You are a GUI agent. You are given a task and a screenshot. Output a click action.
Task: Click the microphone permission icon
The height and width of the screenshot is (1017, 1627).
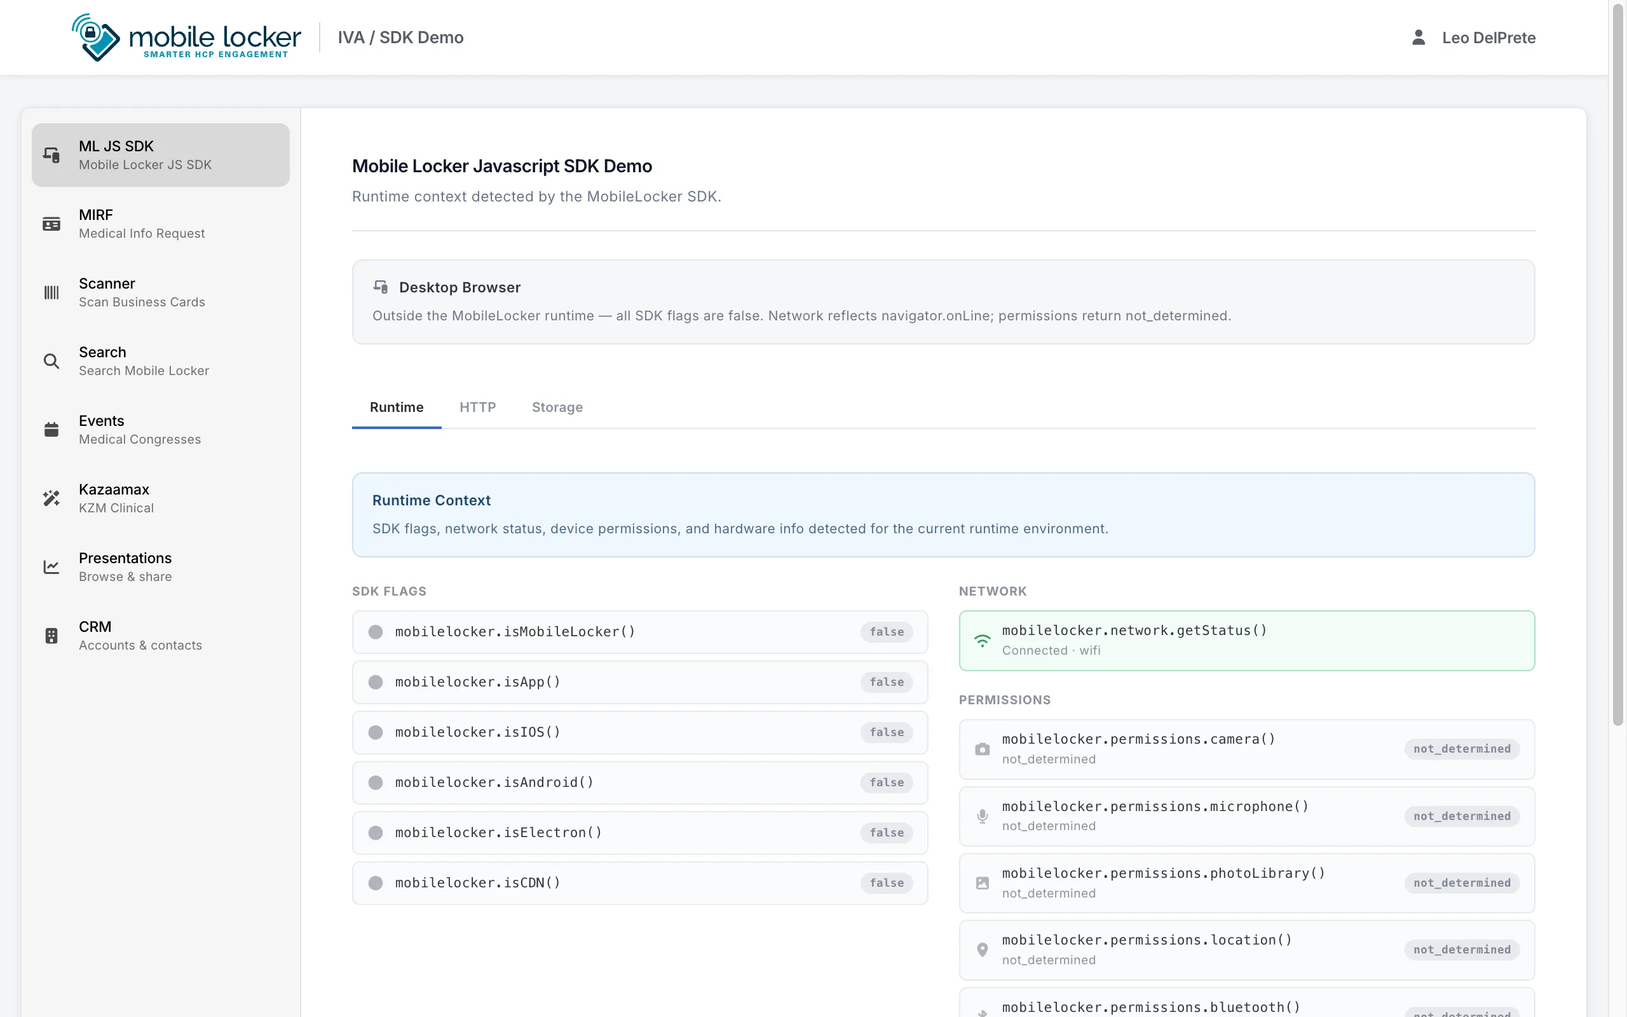tap(983, 816)
